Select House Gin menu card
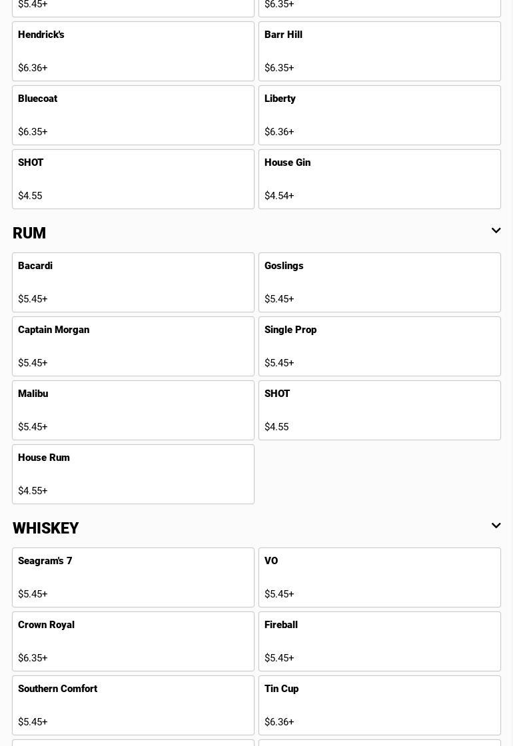The height and width of the screenshot is (746, 513). (x=380, y=179)
